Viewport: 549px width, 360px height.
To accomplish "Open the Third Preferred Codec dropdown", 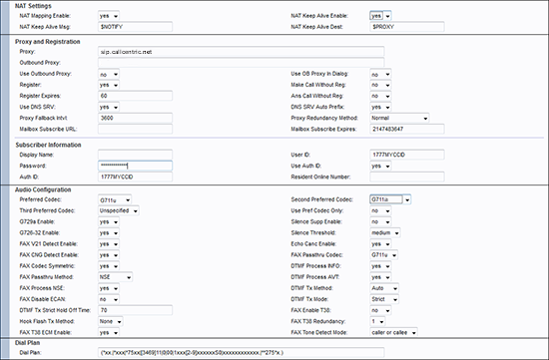I will pyautogui.click(x=119, y=210).
